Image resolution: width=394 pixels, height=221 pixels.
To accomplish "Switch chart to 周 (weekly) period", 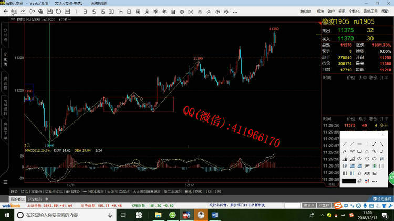I will click(x=138, y=11).
